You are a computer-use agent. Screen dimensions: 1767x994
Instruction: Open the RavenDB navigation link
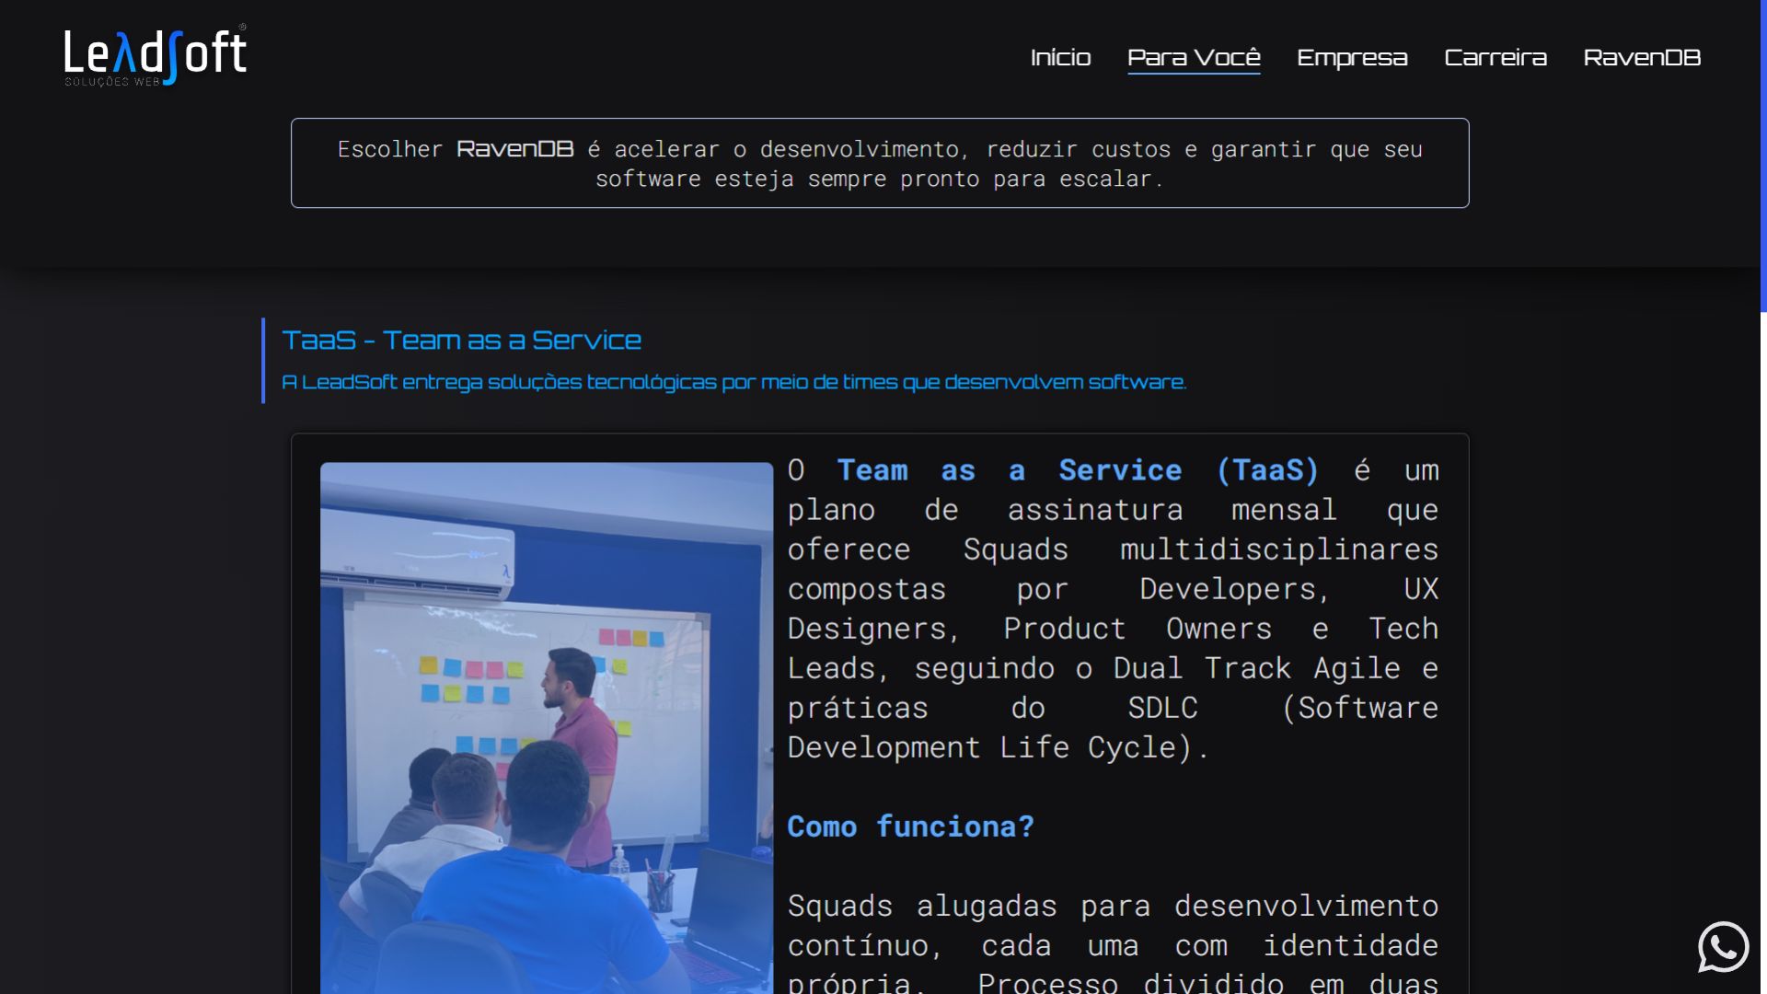click(1642, 57)
